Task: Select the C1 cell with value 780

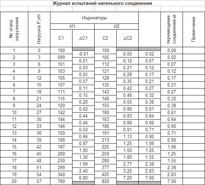Action: click(x=61, y=181)
